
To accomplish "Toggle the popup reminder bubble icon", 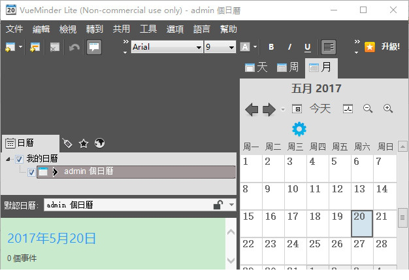I will coord(94,47).
